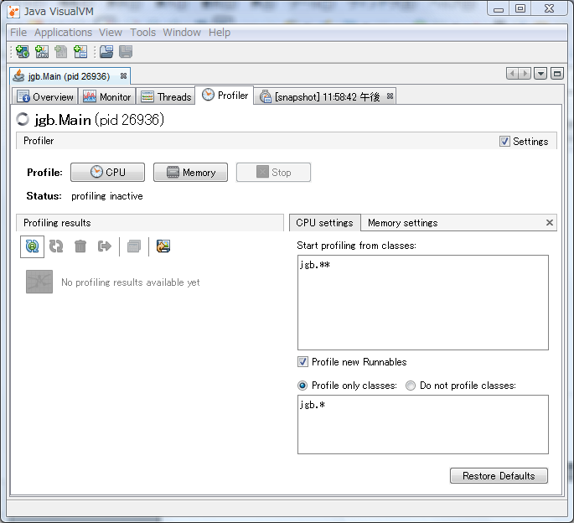Click the Add Application Snapshot toolbar icon
The height and width of the screenshot is (523, 574).
pyautogui.click(x=80, y=52)
